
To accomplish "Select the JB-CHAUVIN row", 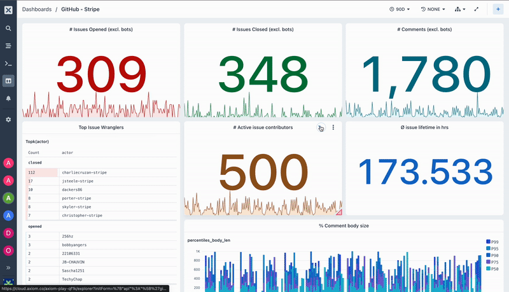I will coord(101,262).
